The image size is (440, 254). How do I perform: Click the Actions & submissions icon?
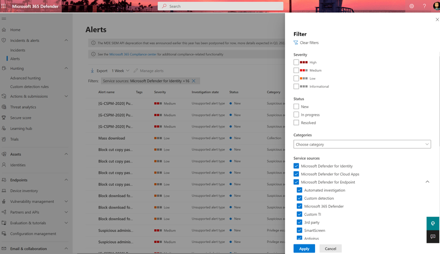pos(4,96)
